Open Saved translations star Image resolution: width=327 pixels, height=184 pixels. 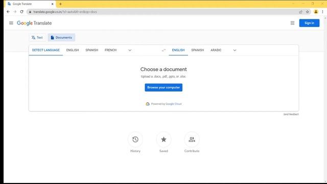[x=163, y=142]
